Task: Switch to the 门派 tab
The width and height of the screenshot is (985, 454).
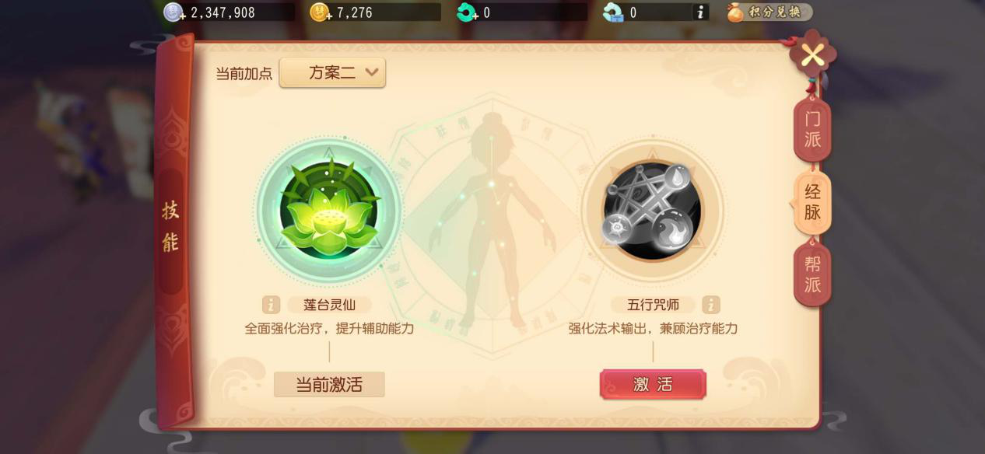Action: (x=812, y=130)
